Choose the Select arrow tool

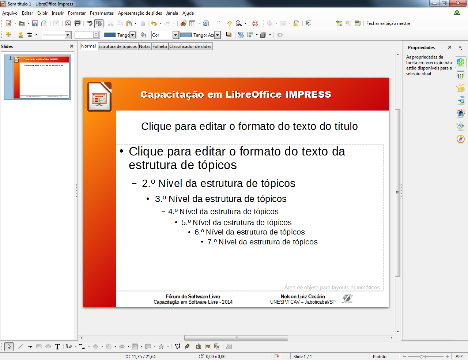pyautogui.click(x=9, y=346)
